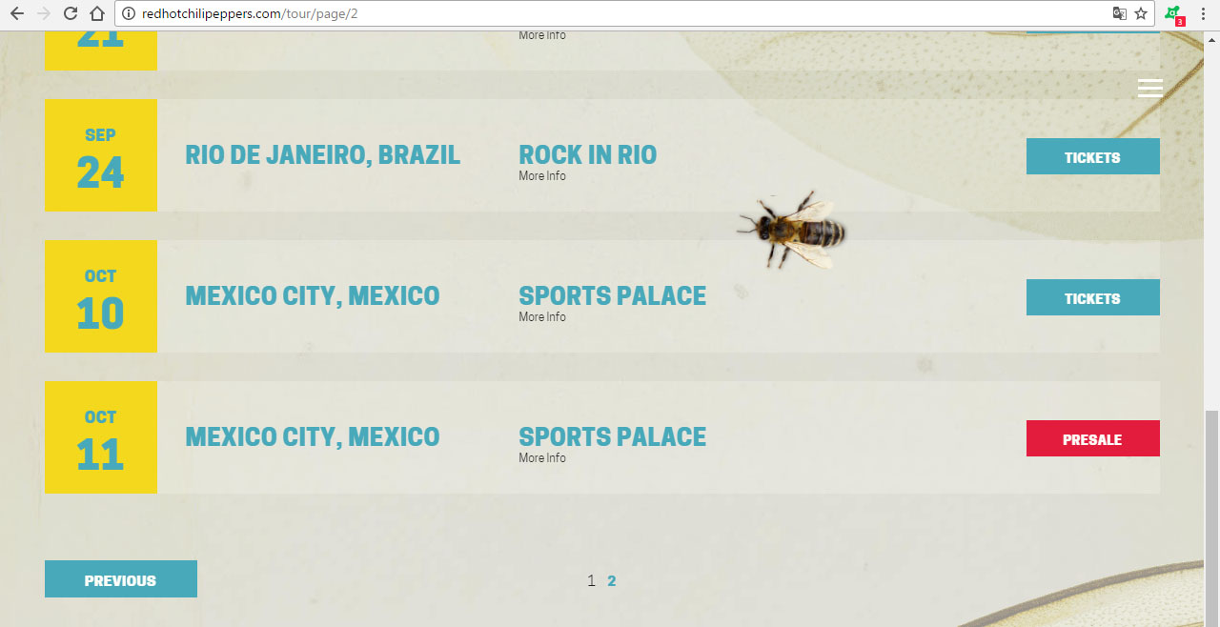This screenshot has width=1220, height=627.
Task: Open More Info for Oct 11 Sports Palace
Action: coord(542,458)
